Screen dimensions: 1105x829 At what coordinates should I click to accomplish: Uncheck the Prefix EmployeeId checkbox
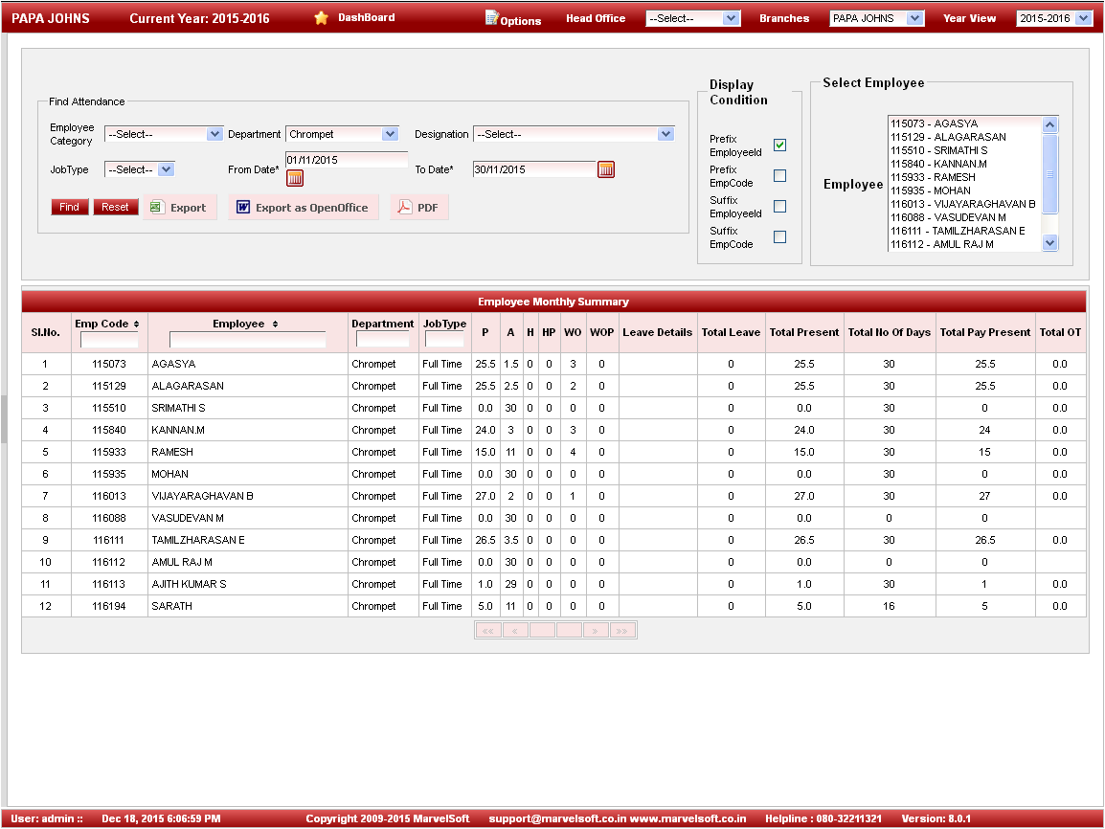(x=779, y=146)
